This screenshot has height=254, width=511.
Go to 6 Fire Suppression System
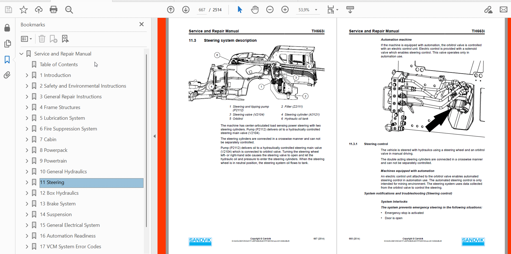click(68, 129)
